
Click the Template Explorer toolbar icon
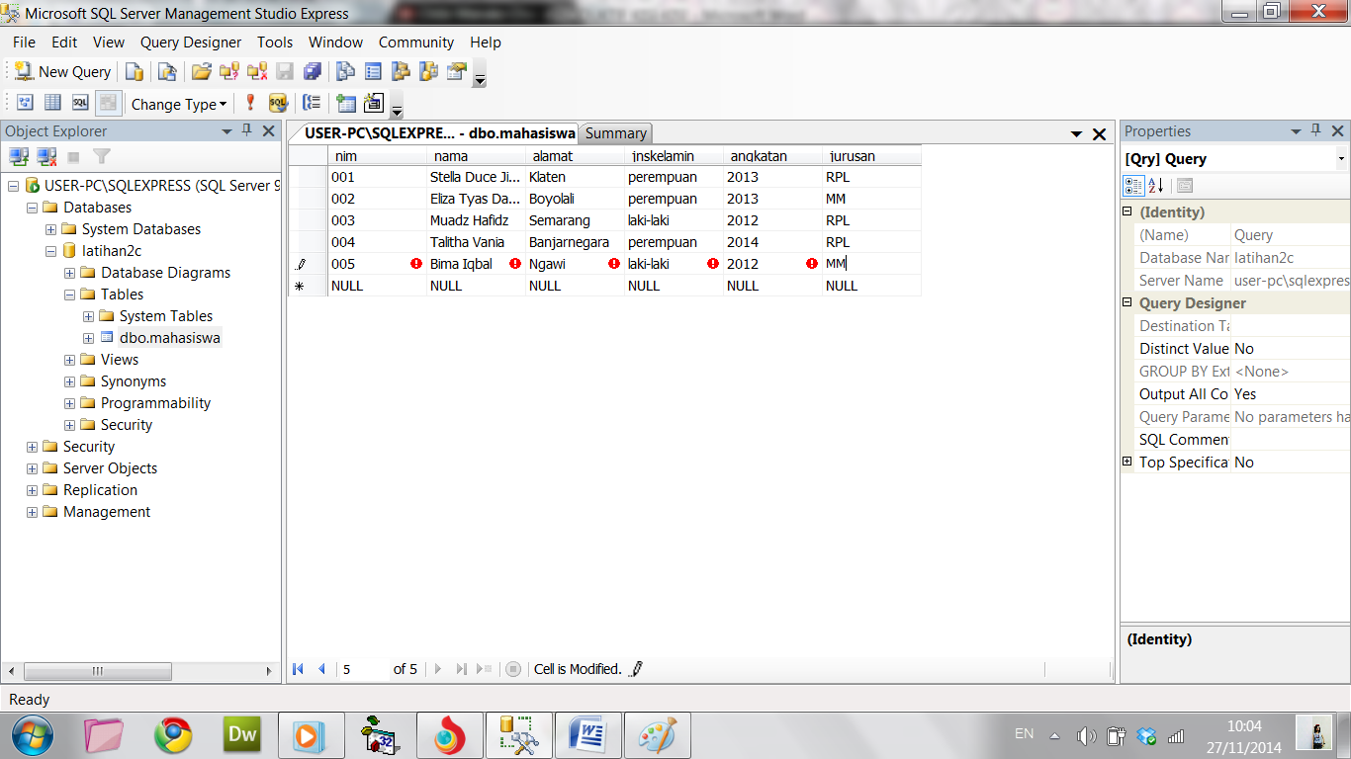point(428,72)
